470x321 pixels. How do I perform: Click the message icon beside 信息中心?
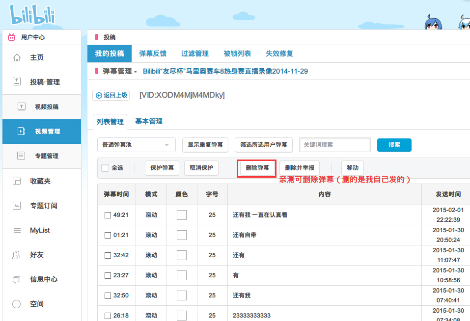tap(17, 280)
